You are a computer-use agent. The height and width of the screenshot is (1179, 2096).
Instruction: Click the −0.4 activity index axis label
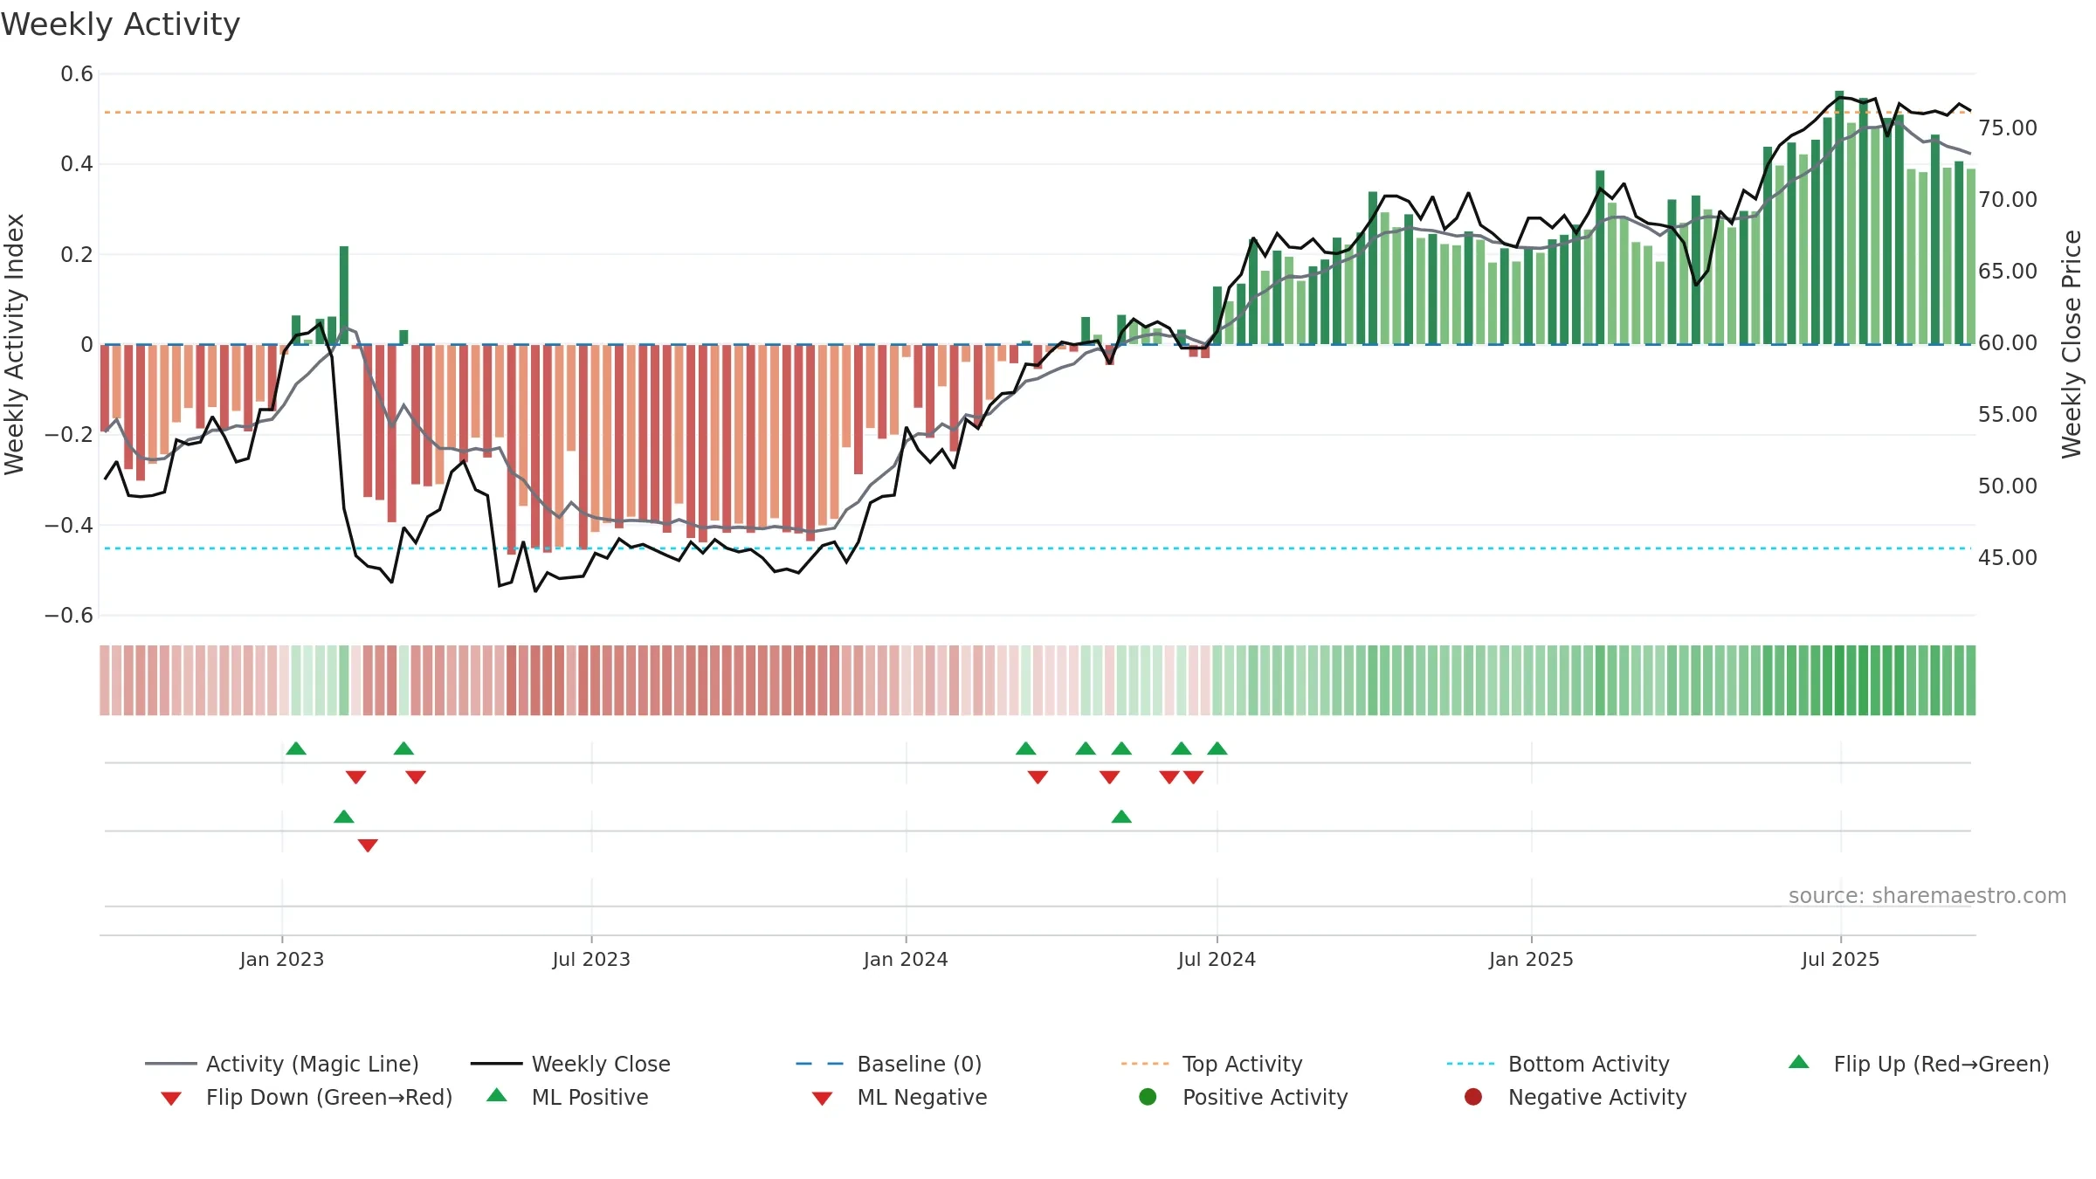coord(69,526)
